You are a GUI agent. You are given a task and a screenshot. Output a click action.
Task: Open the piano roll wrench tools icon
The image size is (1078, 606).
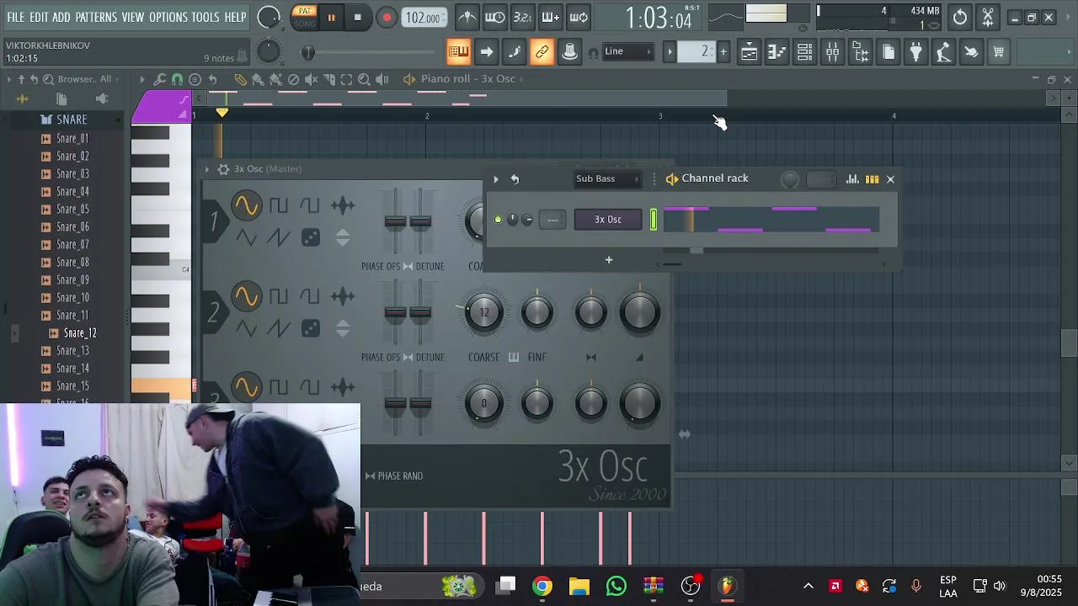159,79
